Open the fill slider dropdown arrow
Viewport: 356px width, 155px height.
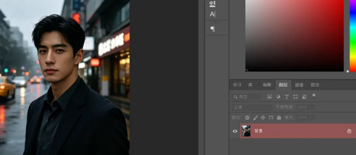tap(313, 117)
